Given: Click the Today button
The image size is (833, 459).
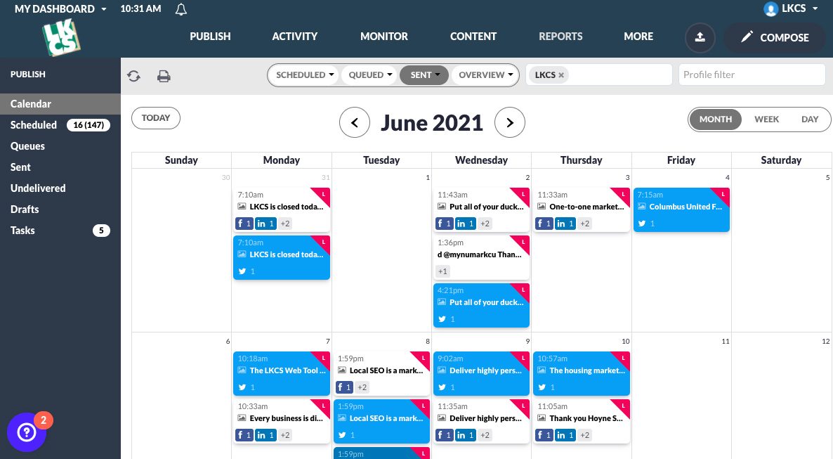Looking at the screenshot, I should click(x=156, y=118).
